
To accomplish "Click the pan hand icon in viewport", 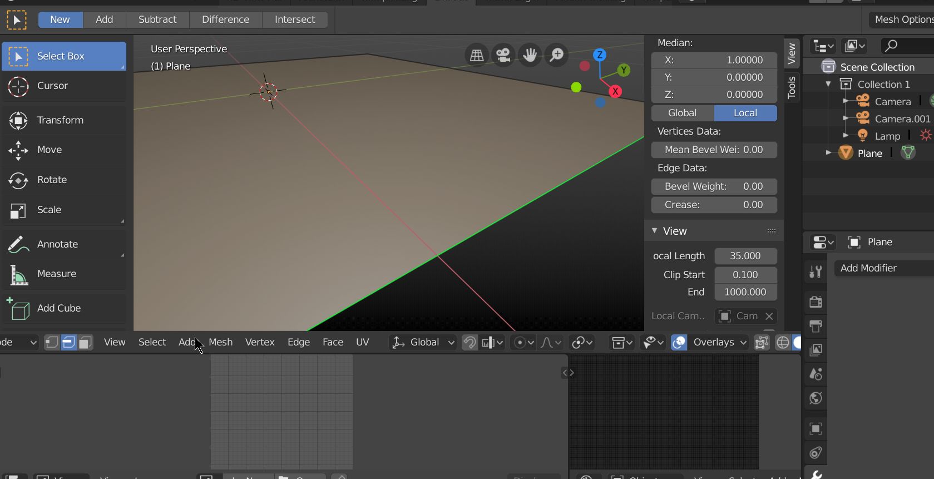I will (x=530, y=55).
